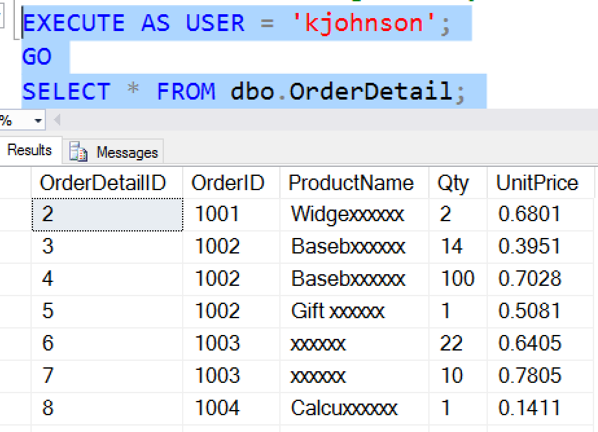Viewport: 598px width, 432px height.
Task: Select the OrderDetailID cell with value 2
Action: coord(107,214)
